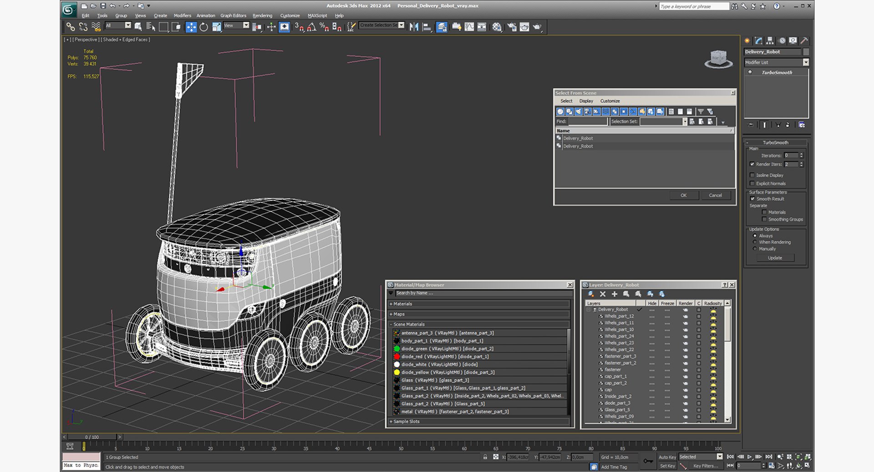Click the Auto Key button

click(667, 457)
